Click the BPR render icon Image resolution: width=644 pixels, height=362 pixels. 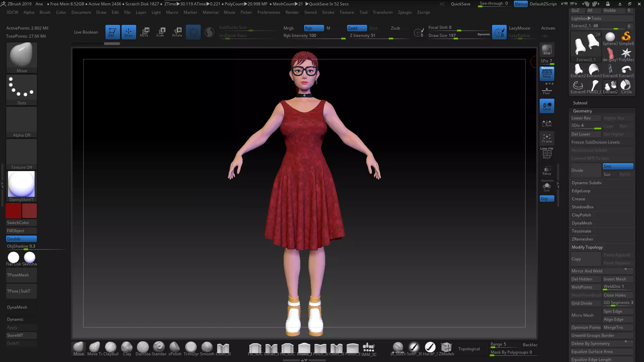547,50
